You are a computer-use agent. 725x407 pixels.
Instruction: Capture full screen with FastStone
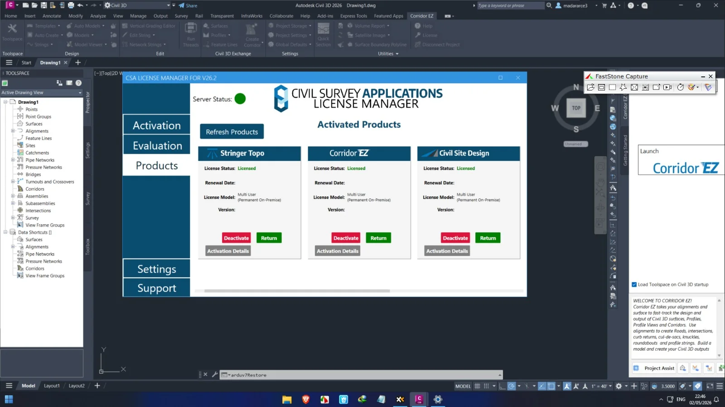coord(634,87)
